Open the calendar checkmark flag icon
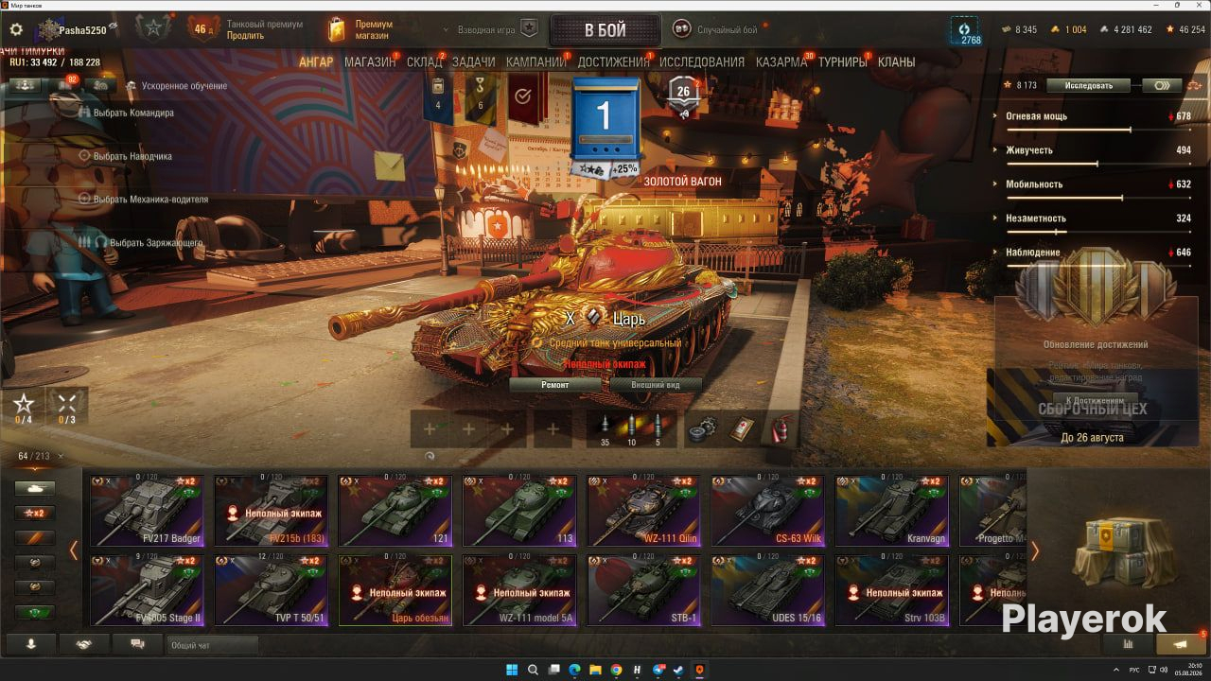The height and width of the screenshot is (681, 1211). click(522, 96)
